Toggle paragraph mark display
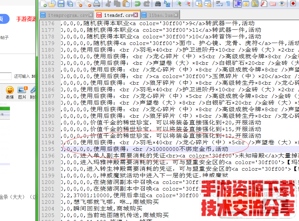The height and width of the screenshot is (221, 299). pos(228,4)
